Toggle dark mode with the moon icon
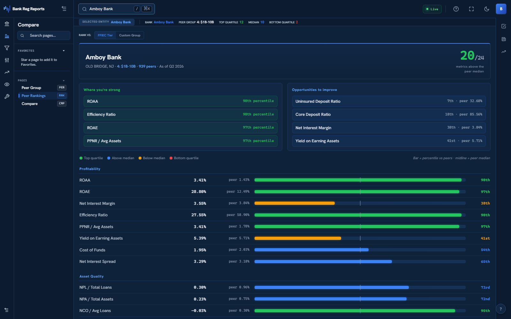The width and height of the screenshot is (511, 319). tap(487, 9)
